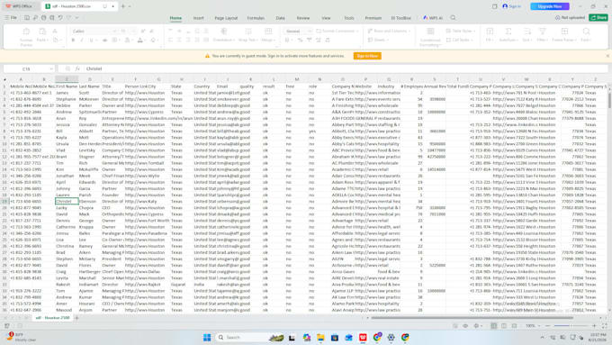Click the Windows Start button
This screenshot has height=345, width=612.
point(207,337)
